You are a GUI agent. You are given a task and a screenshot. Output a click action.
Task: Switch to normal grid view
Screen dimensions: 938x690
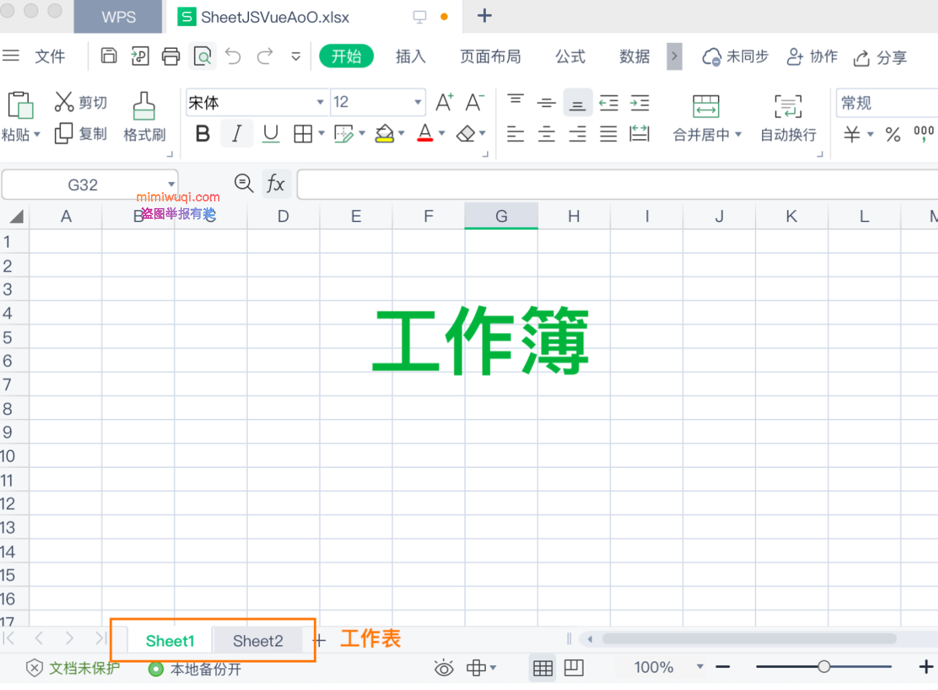click(x=543, y=667)
